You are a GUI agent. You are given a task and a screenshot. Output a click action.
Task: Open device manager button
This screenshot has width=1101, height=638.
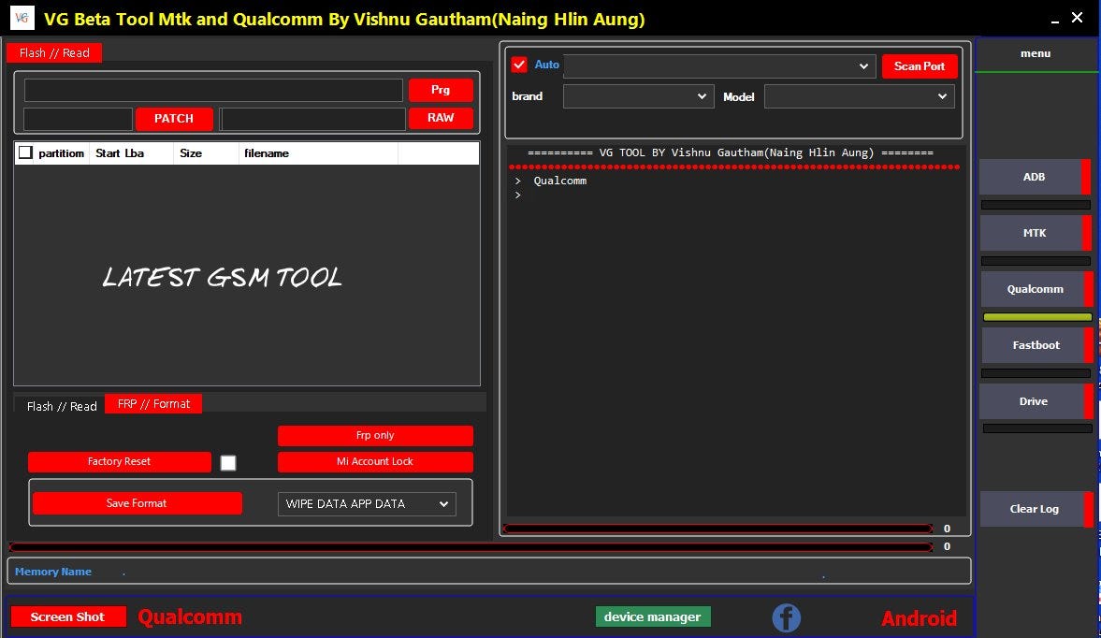[x=652, y=616]
